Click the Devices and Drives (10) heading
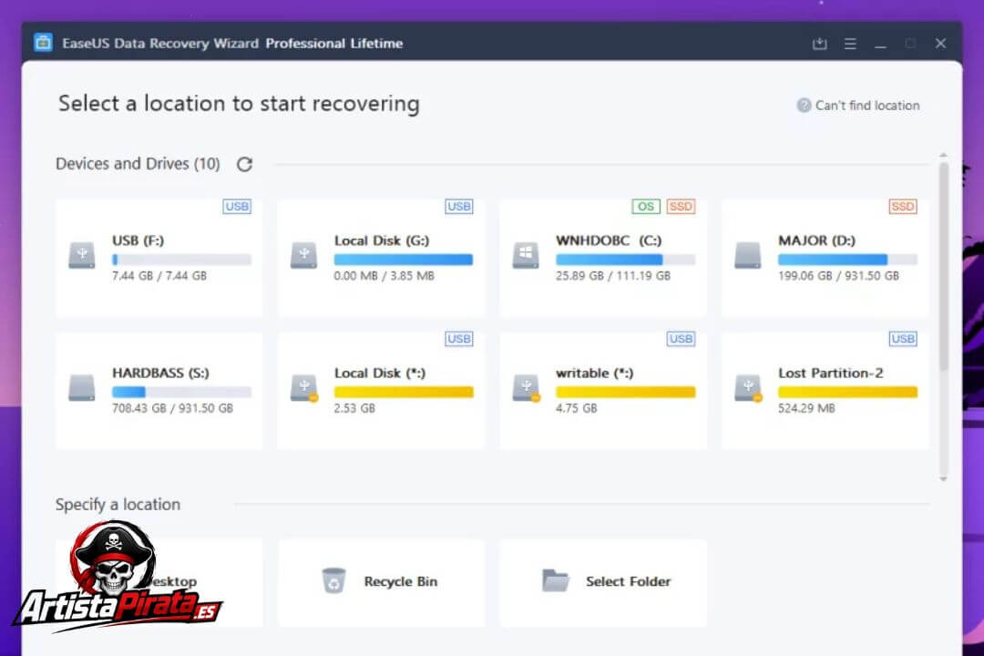The width and height of the screenshot is (984, 656). tap(138, 164)
